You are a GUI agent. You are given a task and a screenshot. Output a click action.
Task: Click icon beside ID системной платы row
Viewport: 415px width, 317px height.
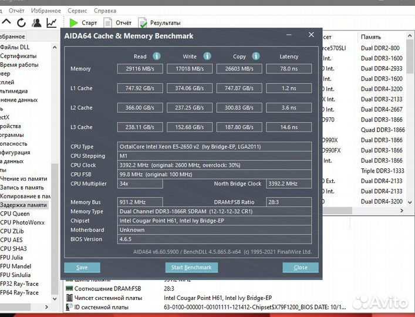click(x=69, y=307)
